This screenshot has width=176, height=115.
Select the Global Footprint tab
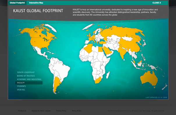(17, 3)
